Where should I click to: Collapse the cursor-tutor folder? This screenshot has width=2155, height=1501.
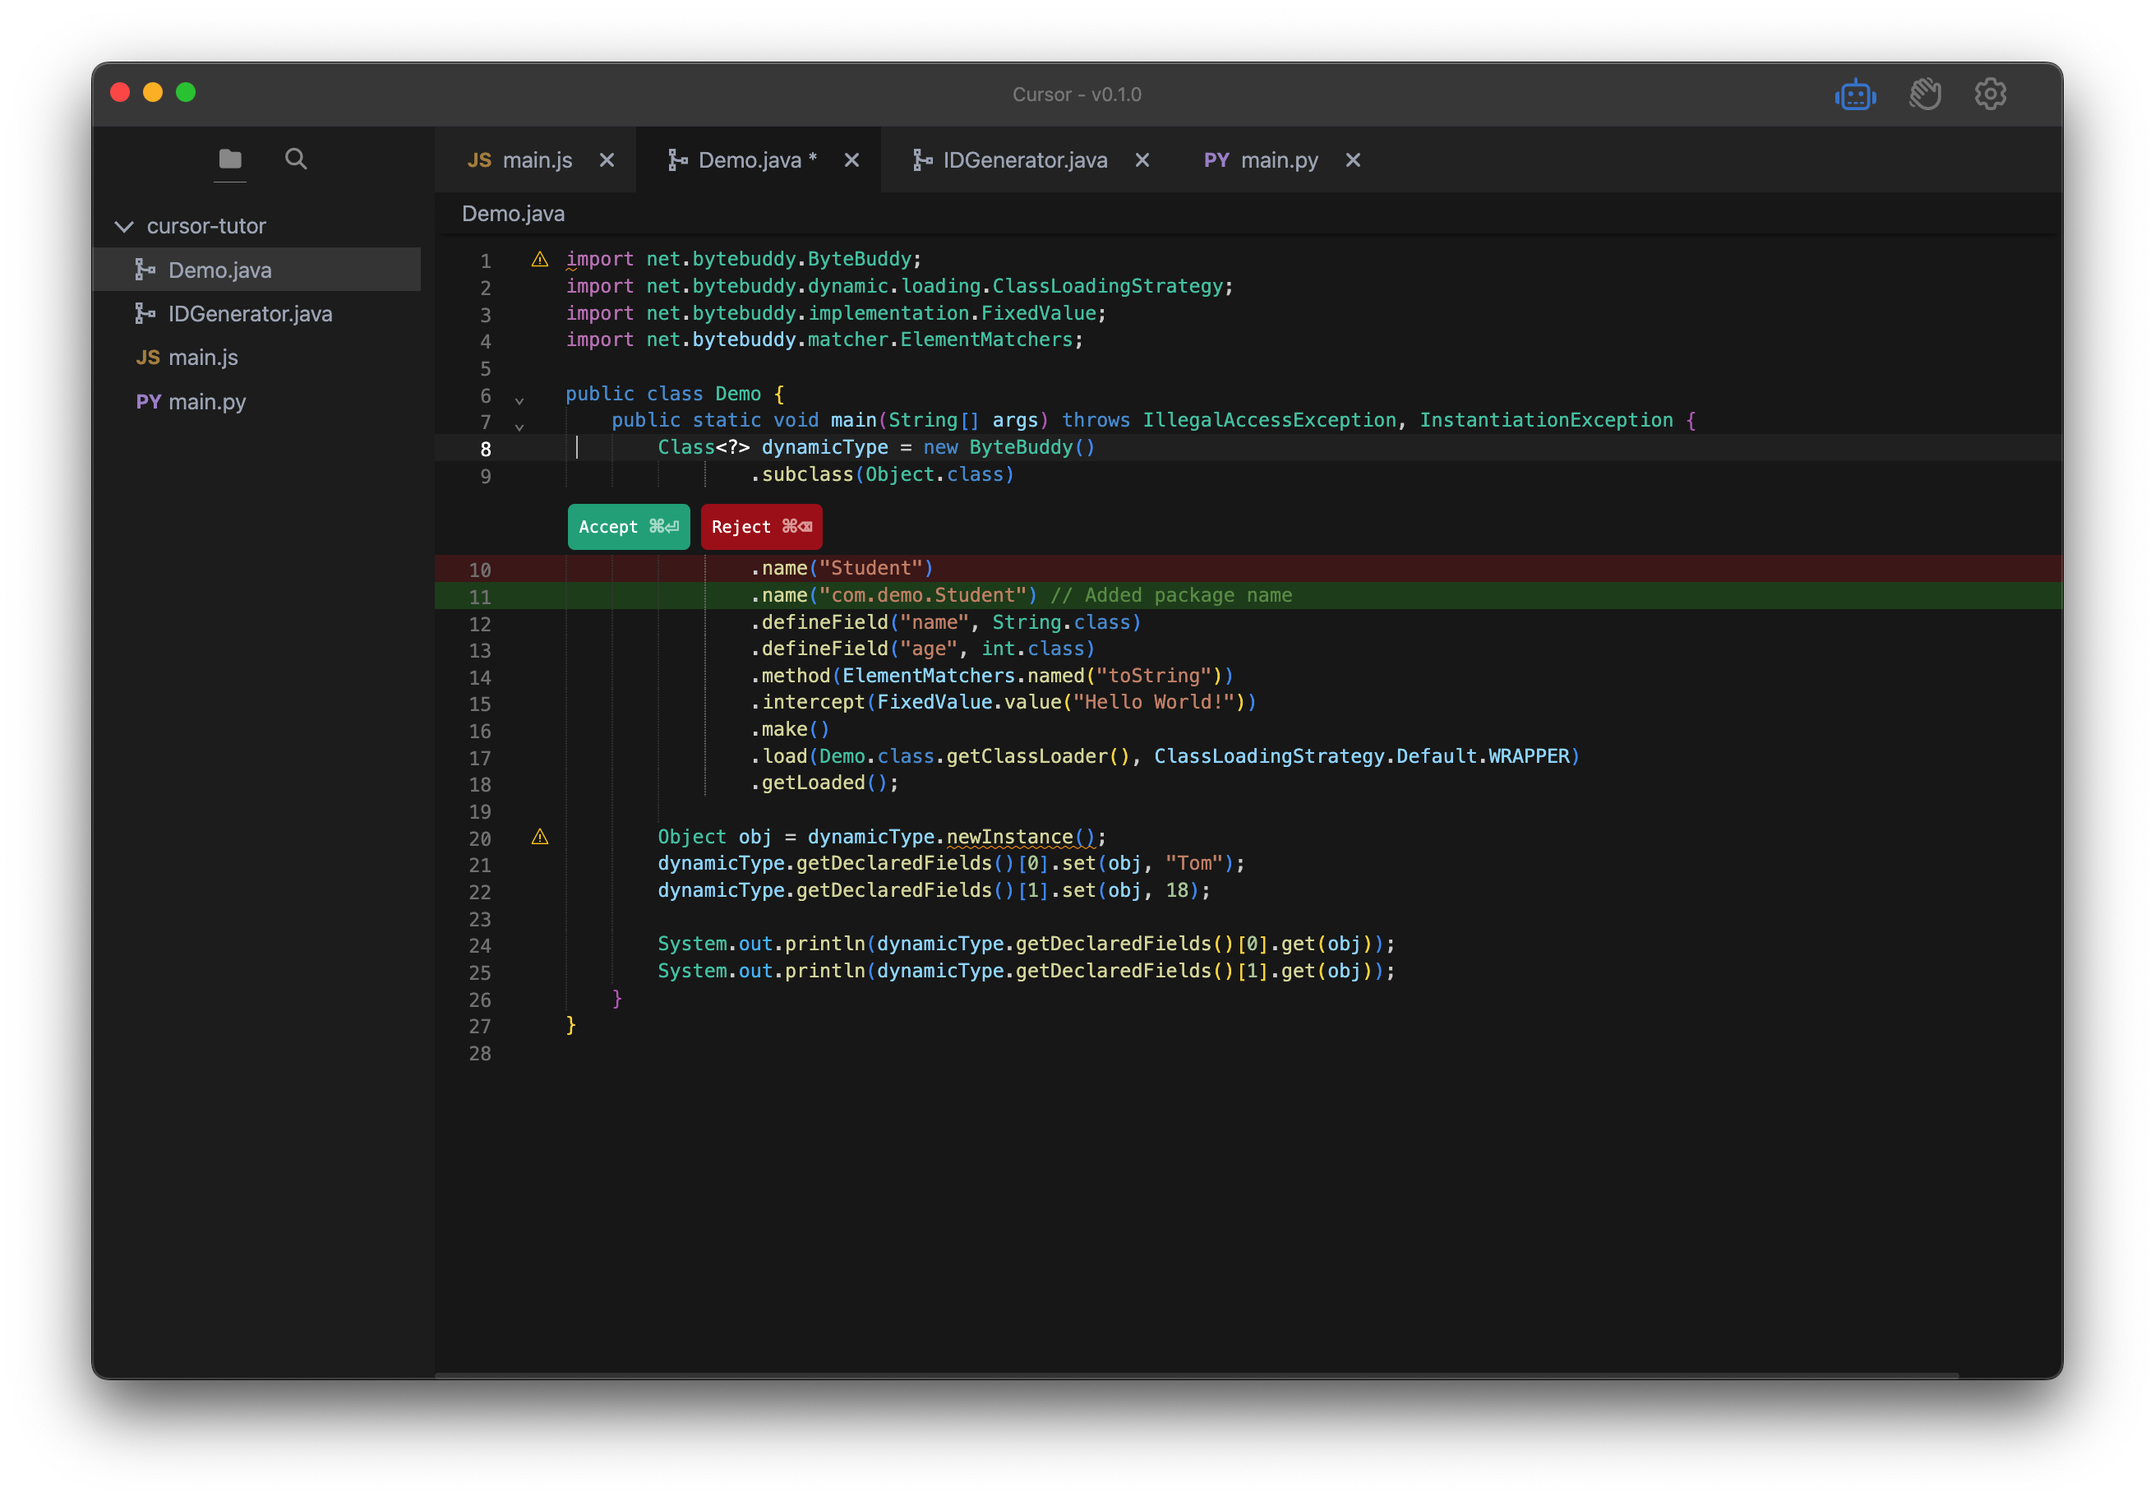124,226
